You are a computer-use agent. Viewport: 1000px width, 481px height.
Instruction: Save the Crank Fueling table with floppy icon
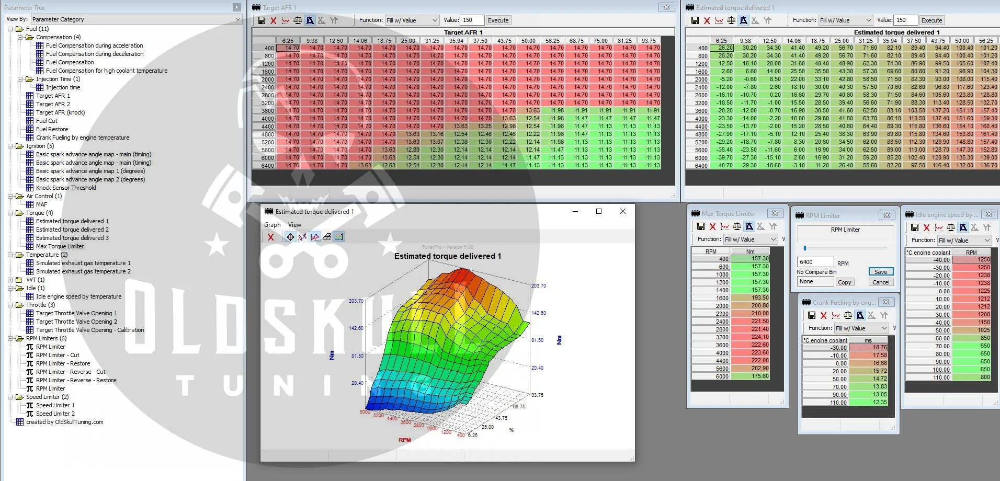[811, 315]
